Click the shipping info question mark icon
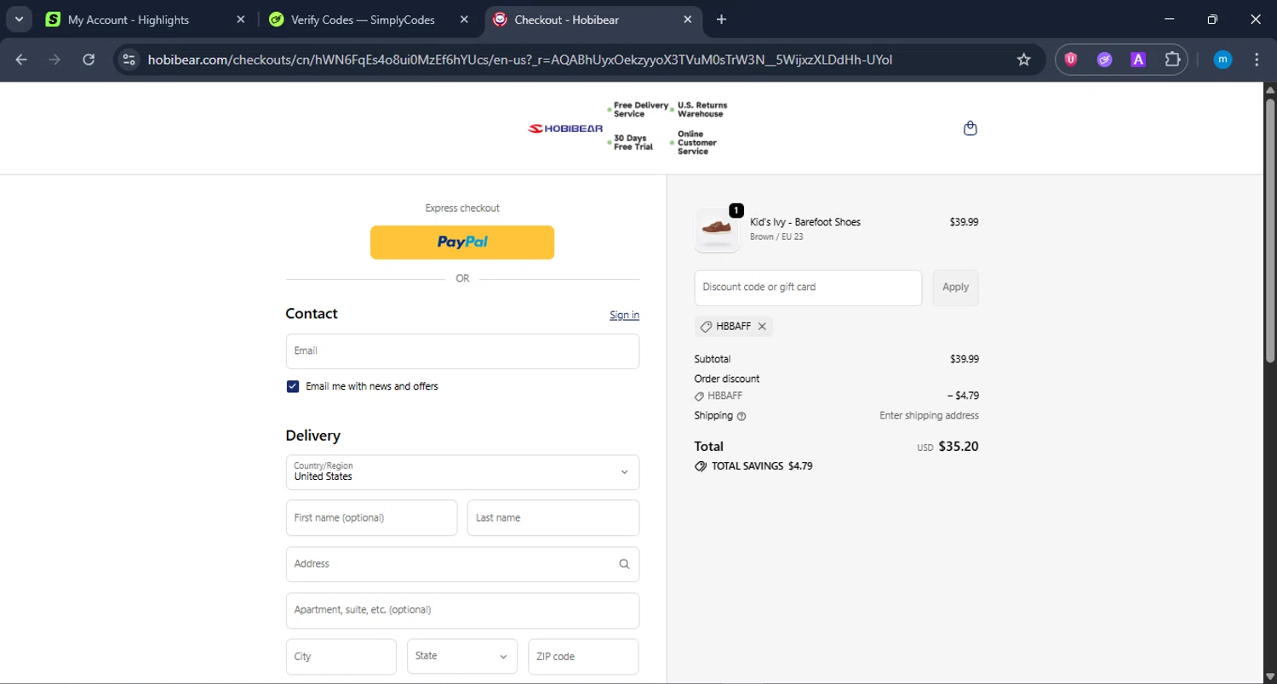Viewport: 1277px width, 684px height. [742, 417]
